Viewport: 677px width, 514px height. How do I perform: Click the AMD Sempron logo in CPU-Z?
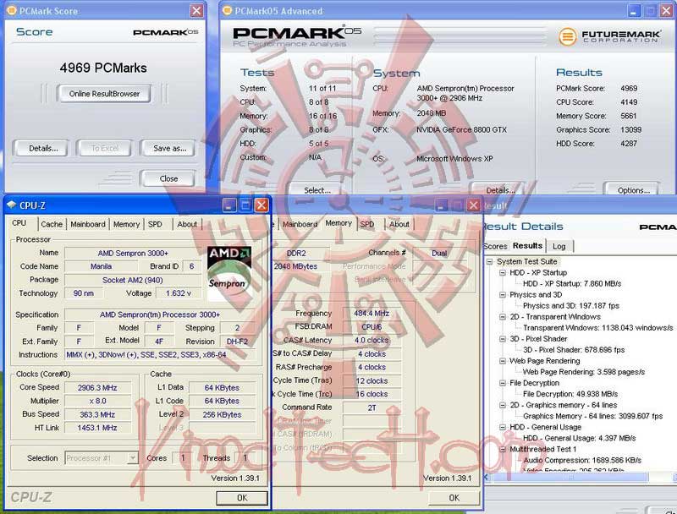(x=228, y=273)
